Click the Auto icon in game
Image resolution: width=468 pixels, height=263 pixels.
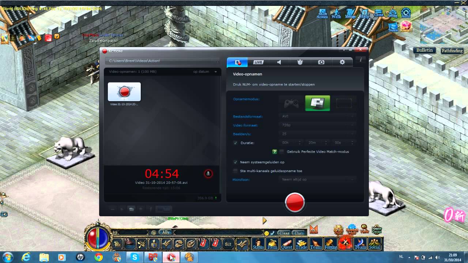406,14
